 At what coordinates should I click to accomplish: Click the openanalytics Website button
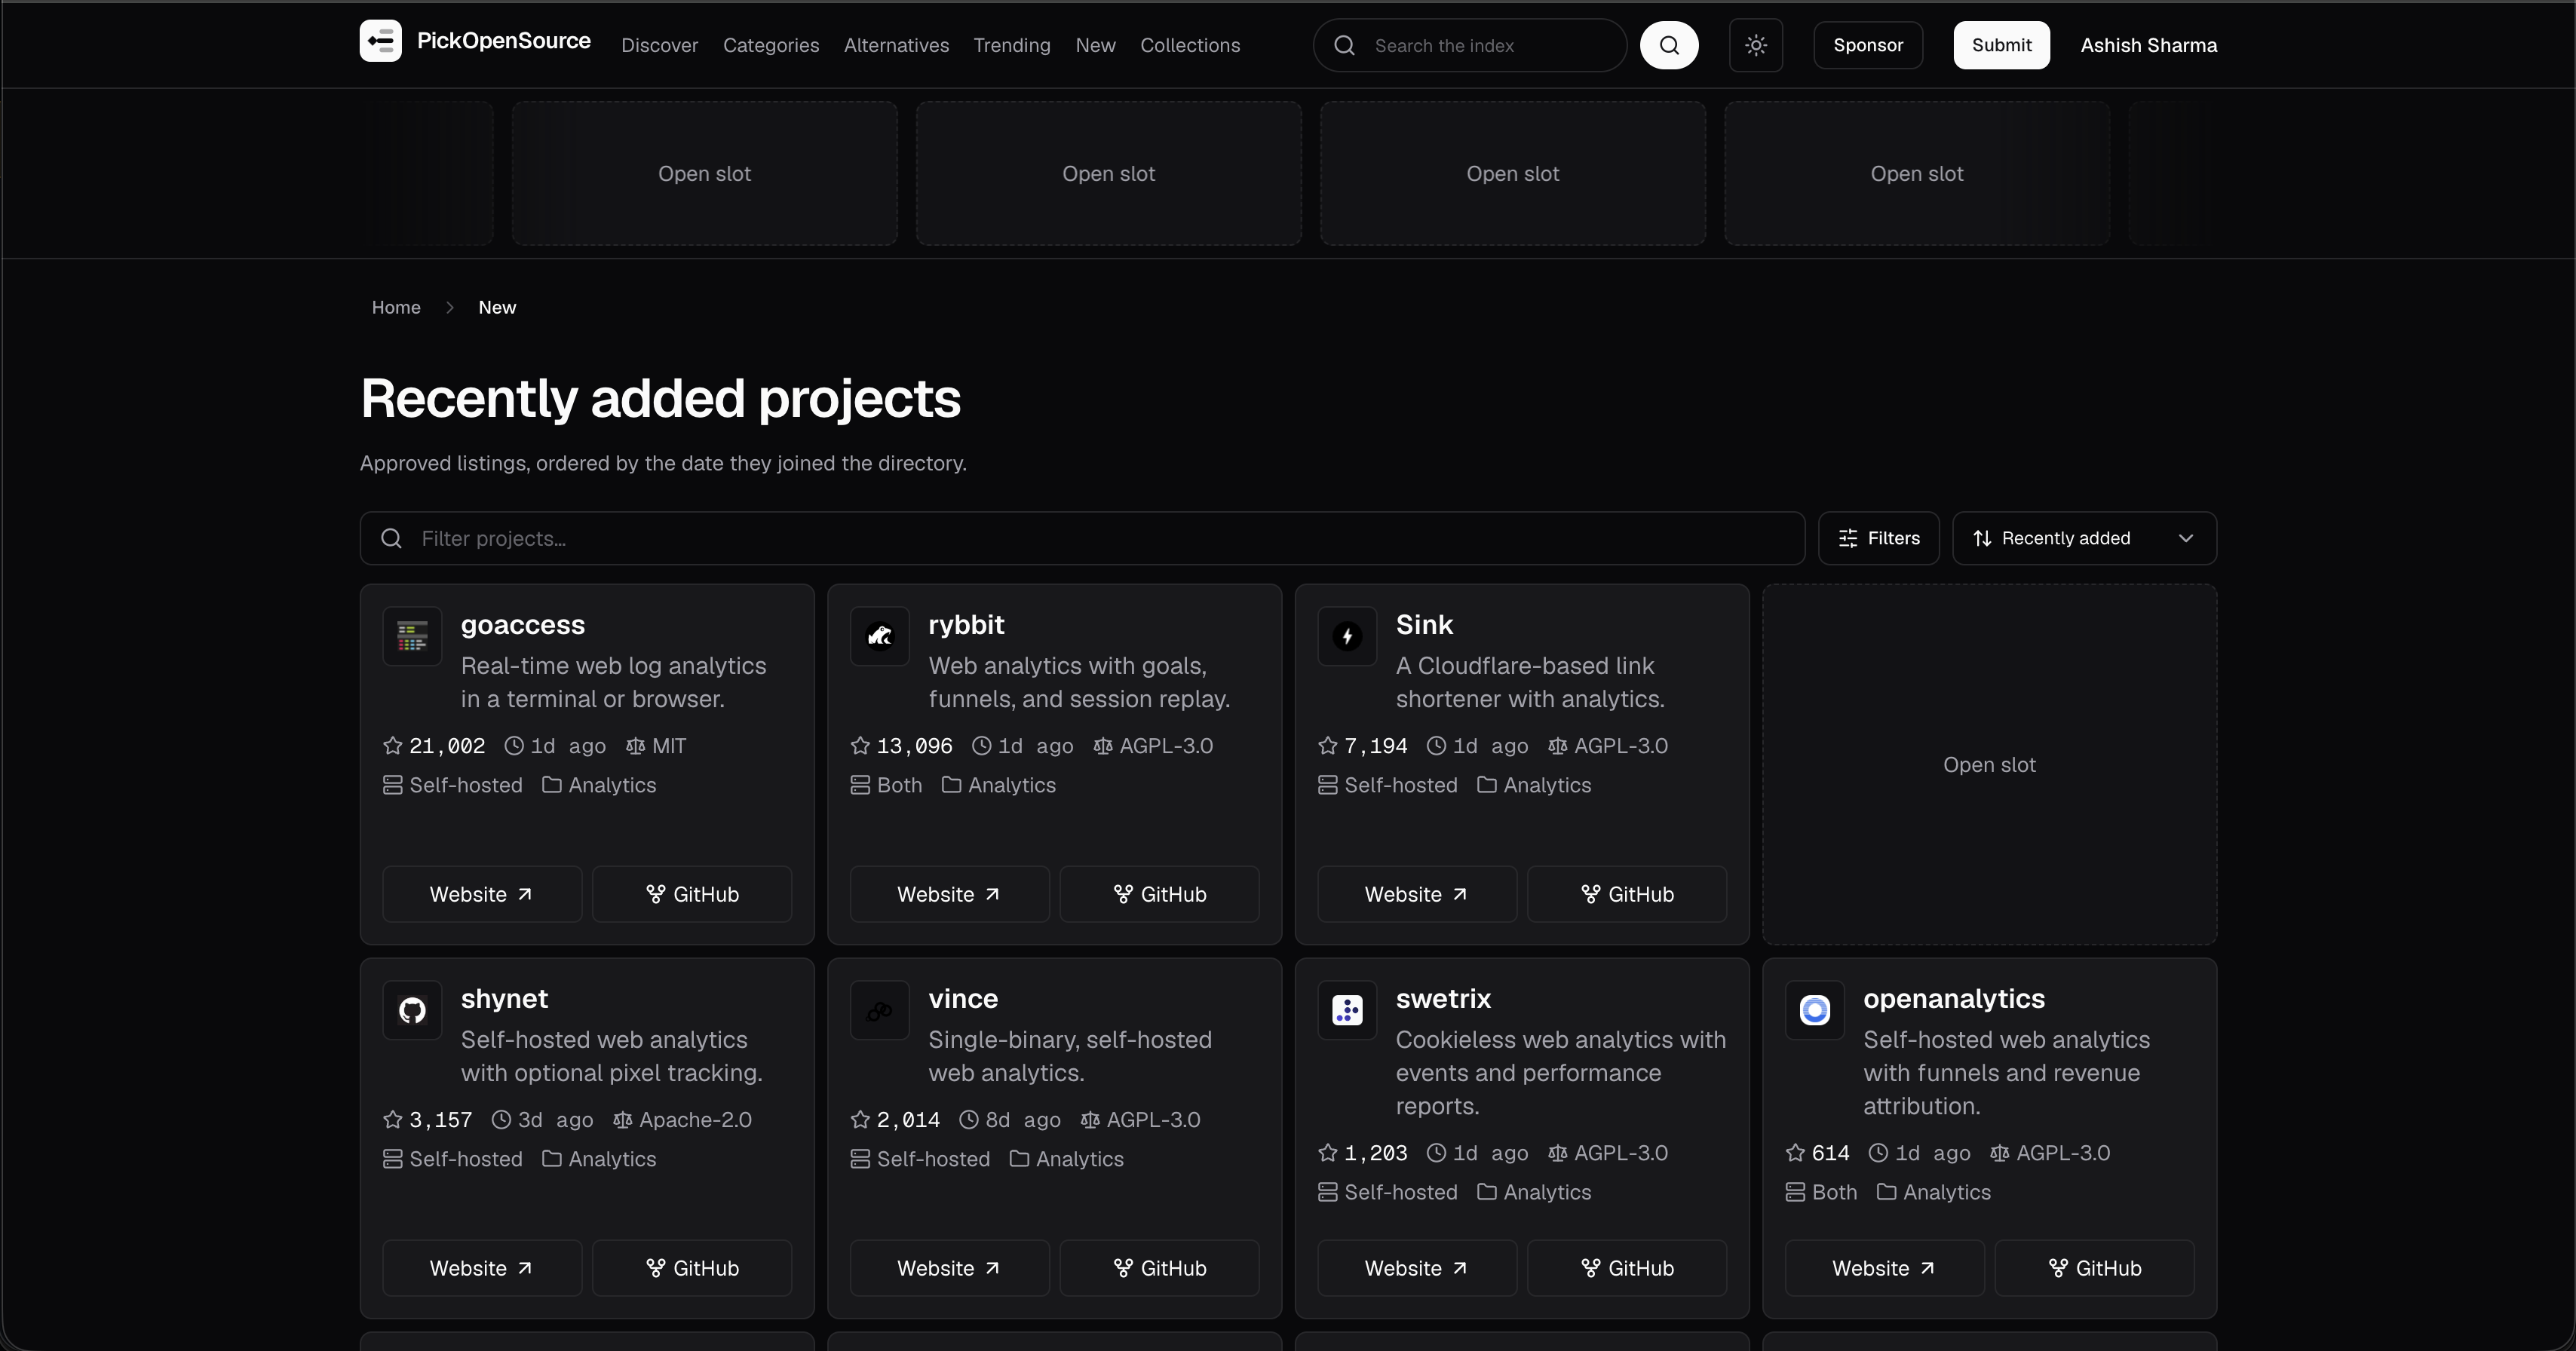(x=1885, y=1268)
